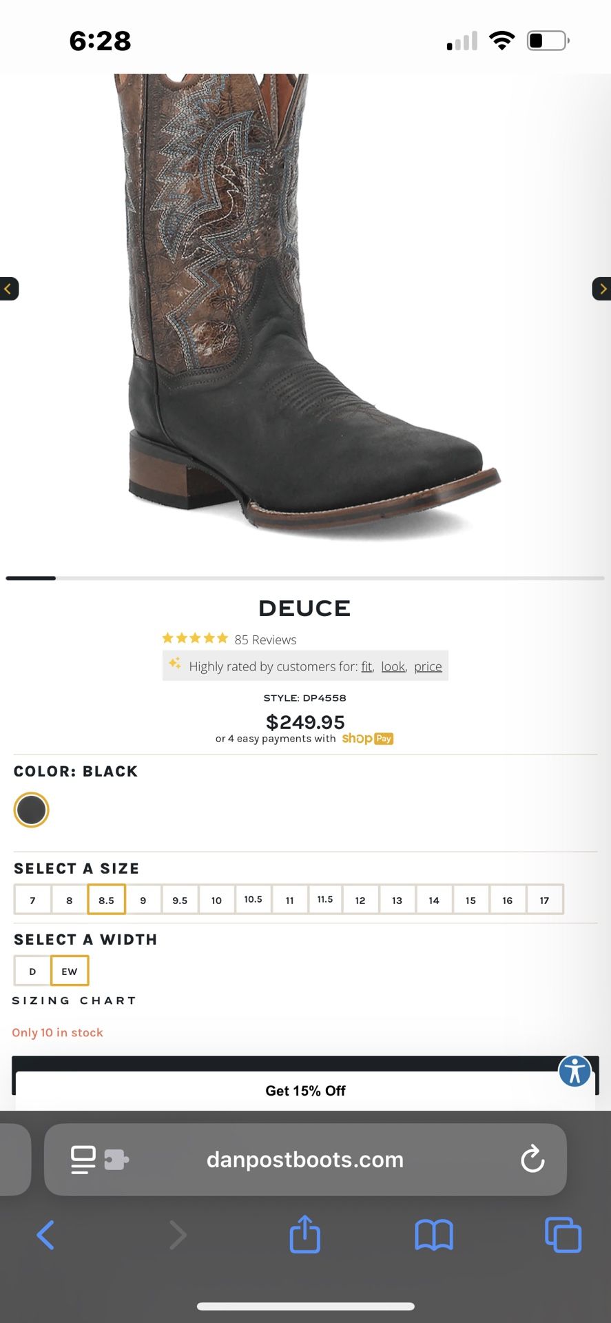Select the D width option

[32, 970]
